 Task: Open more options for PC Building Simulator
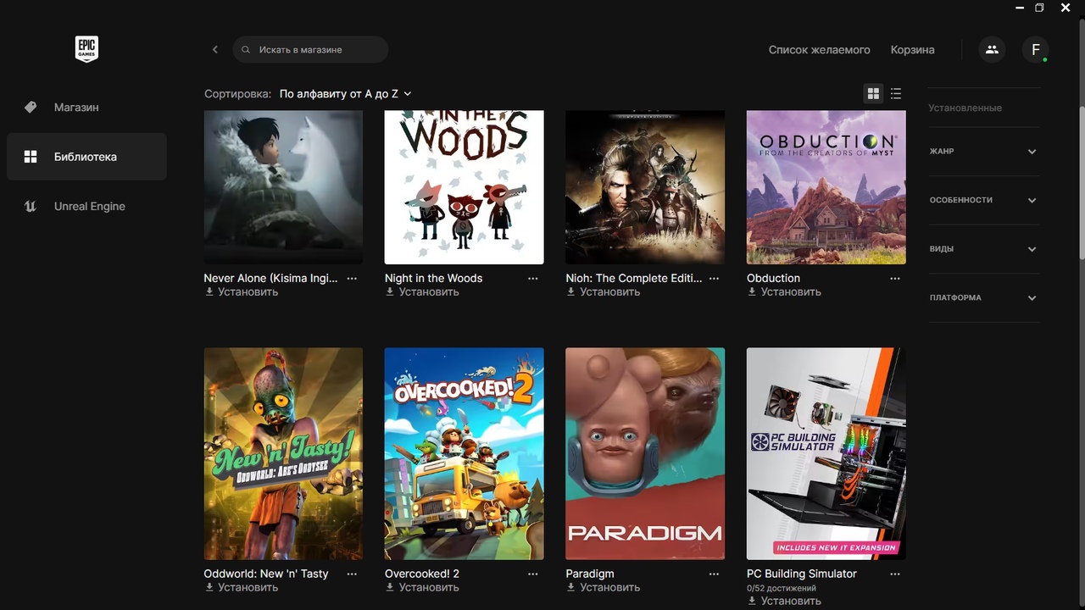895,574
